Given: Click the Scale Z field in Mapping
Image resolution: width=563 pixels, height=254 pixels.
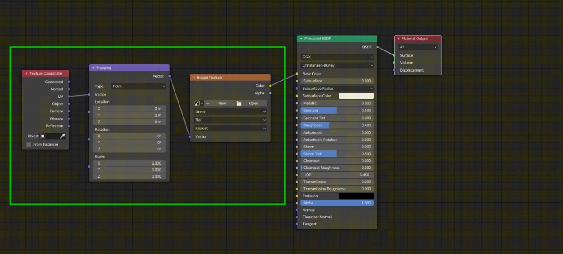Looking at the screenshot, I should (x=129, y=176).
